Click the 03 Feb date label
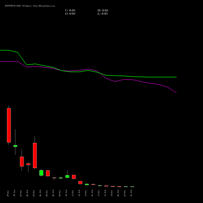 34,193
